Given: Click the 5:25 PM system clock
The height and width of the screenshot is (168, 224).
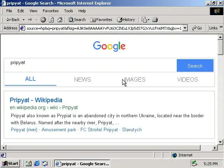Looking at the screenshot, I should pos(211,164).
